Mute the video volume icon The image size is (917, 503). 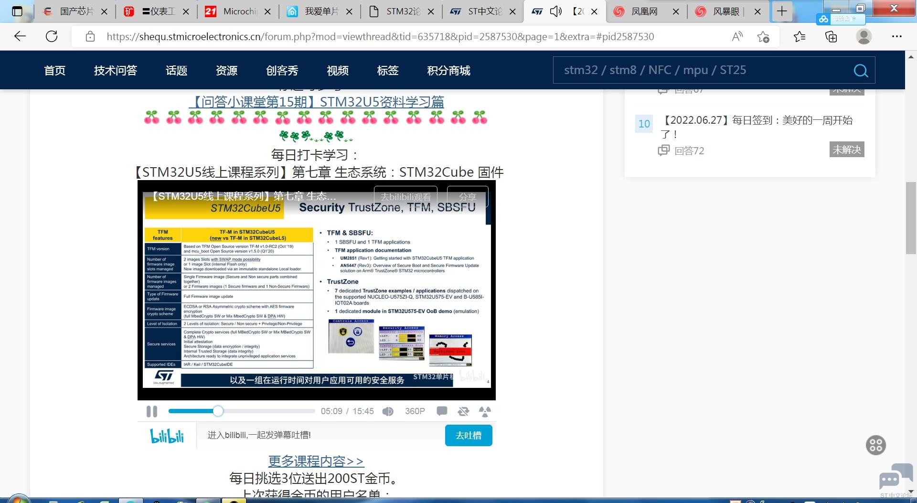(388, 411)
